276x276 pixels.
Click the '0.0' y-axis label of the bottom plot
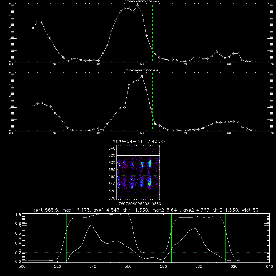18,262
